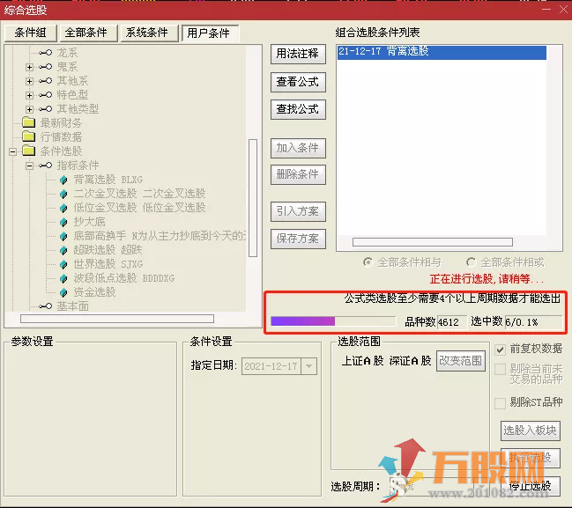The width and height of the screenshot is (572, 508).
Task: Click the 最新财务 folder icon
Action: pyautogui.click(x=28, y=122)
